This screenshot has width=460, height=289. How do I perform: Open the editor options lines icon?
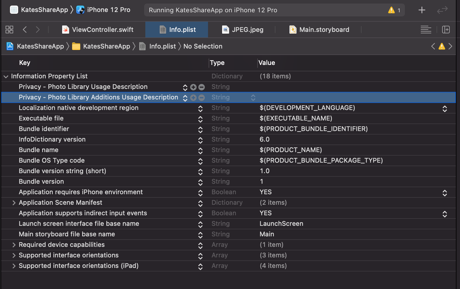pos(426,30)
